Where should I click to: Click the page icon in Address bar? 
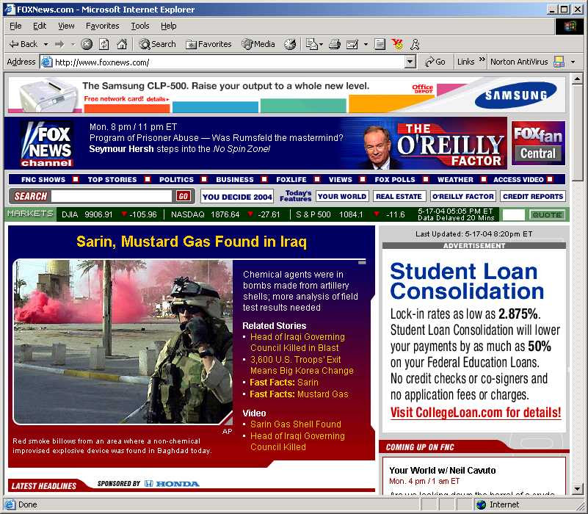coord(46,62)
